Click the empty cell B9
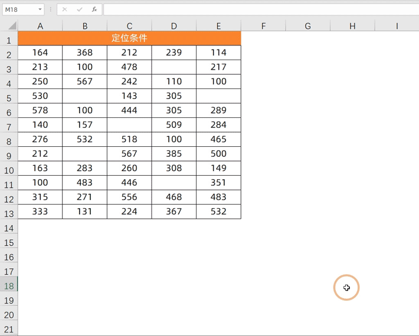419x336 pixels. [x=85, y=154]
